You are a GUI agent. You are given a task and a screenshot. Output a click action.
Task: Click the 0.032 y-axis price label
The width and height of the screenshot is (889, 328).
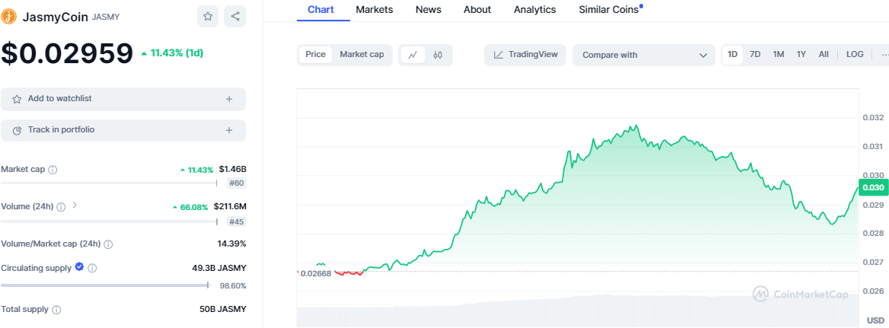click(872, 118)
